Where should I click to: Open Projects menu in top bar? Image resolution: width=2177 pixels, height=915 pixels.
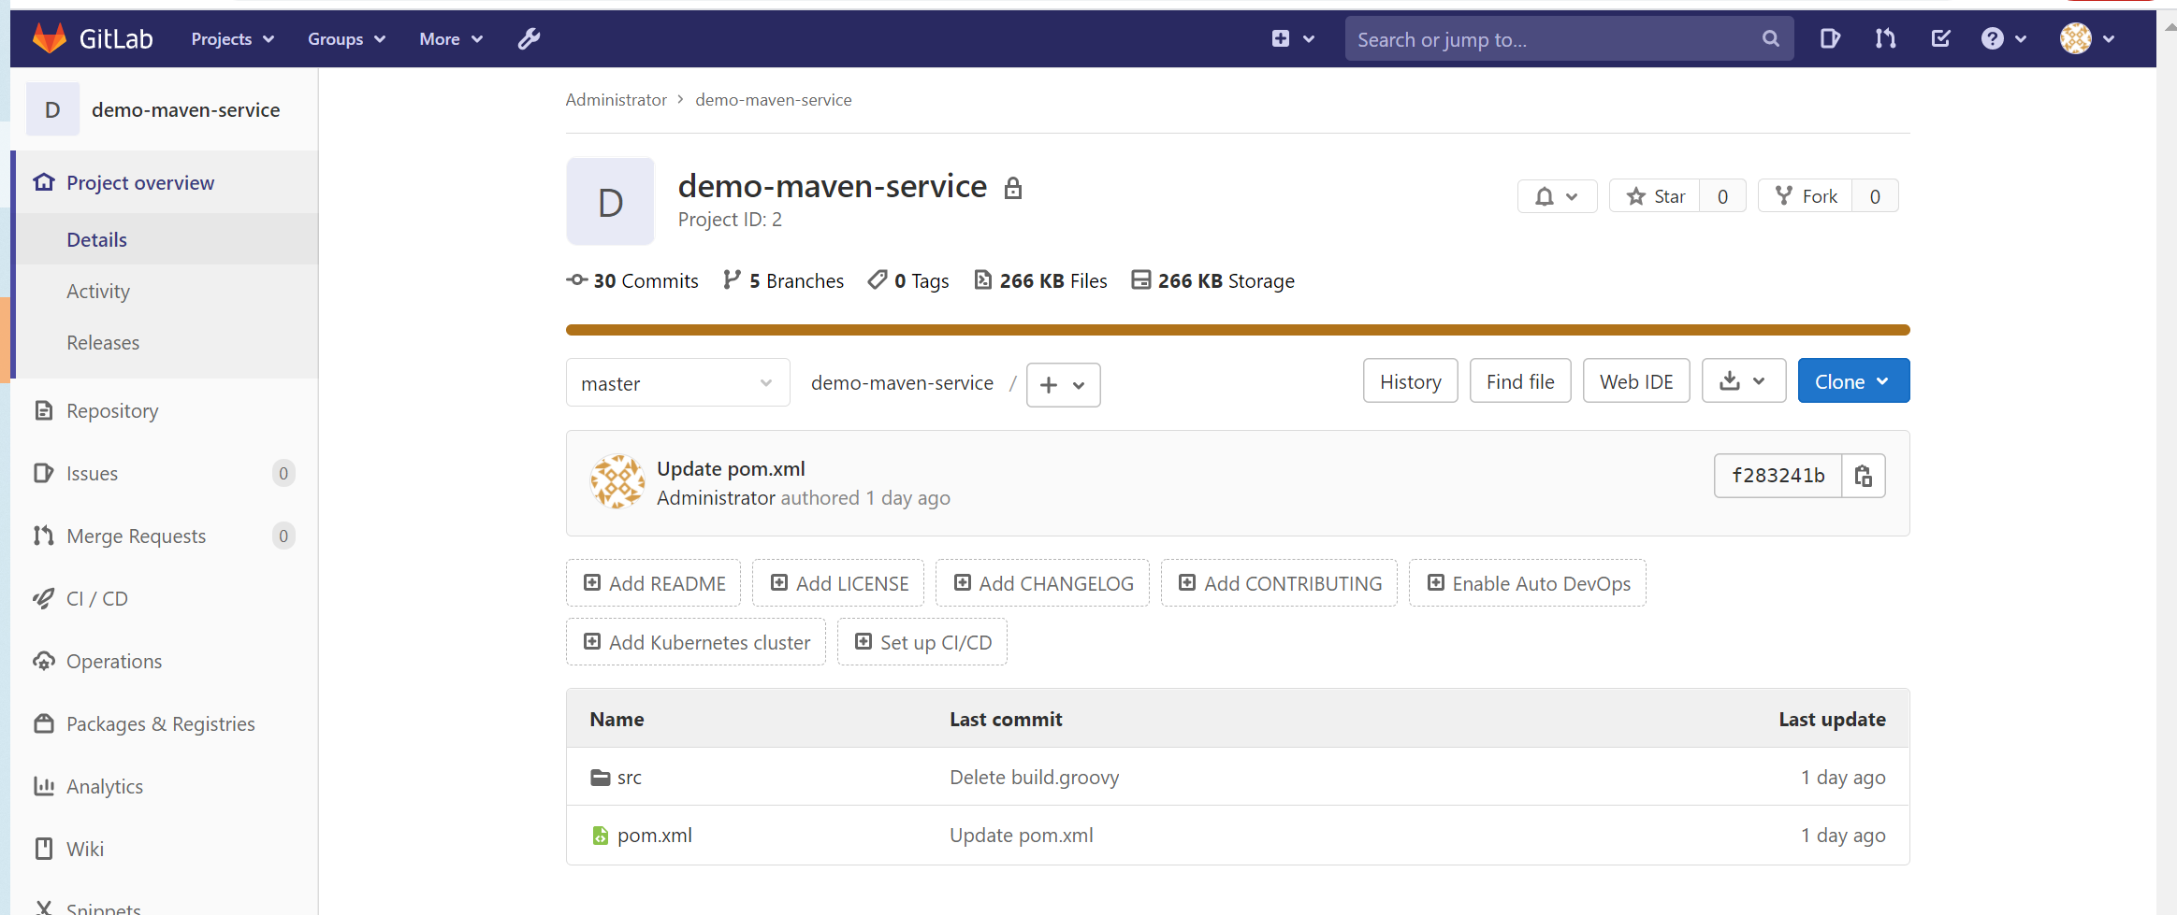233,38
